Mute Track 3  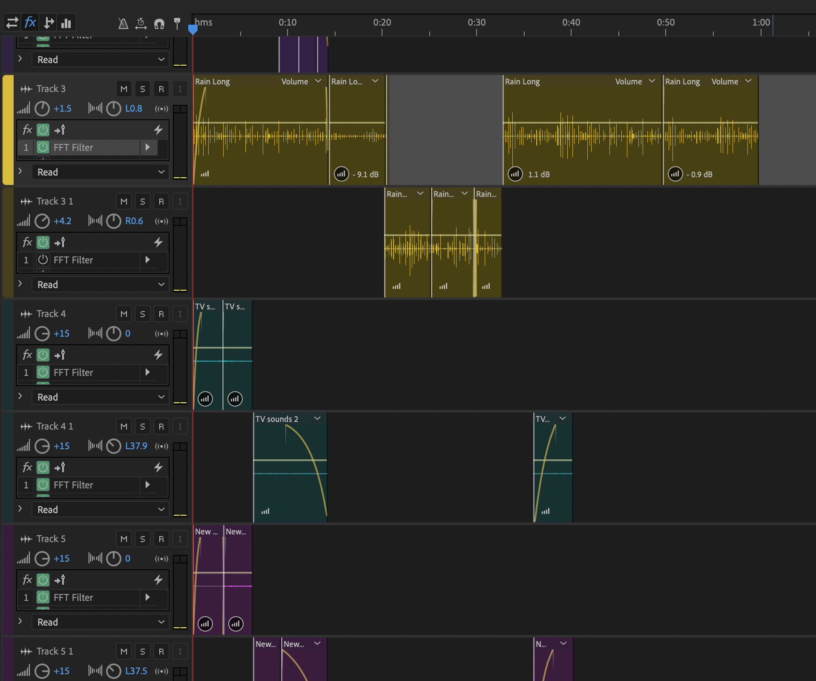pyautogui.click(x=124, y=89)
